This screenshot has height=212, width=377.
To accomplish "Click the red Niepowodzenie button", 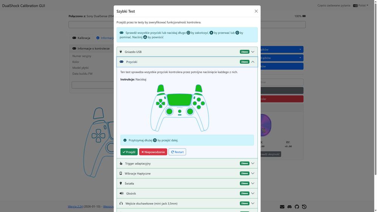I will [x=153, y=152].
